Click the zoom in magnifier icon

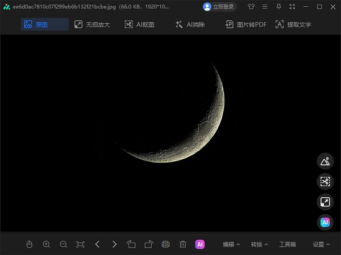point(47,244)
